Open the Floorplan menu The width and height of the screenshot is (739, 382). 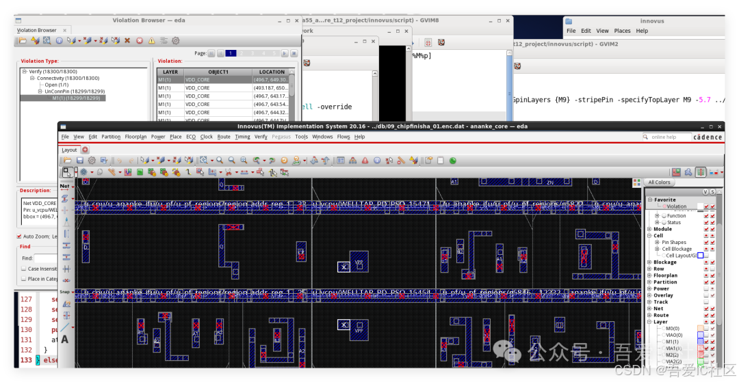pos(135,137)
